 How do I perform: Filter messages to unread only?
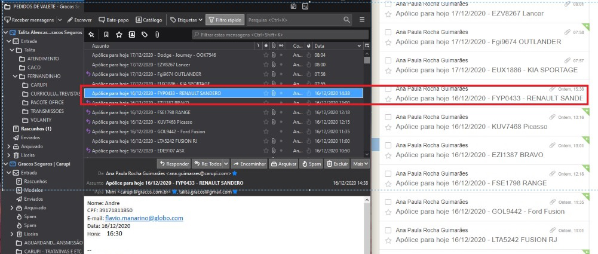tap(106, 34)
